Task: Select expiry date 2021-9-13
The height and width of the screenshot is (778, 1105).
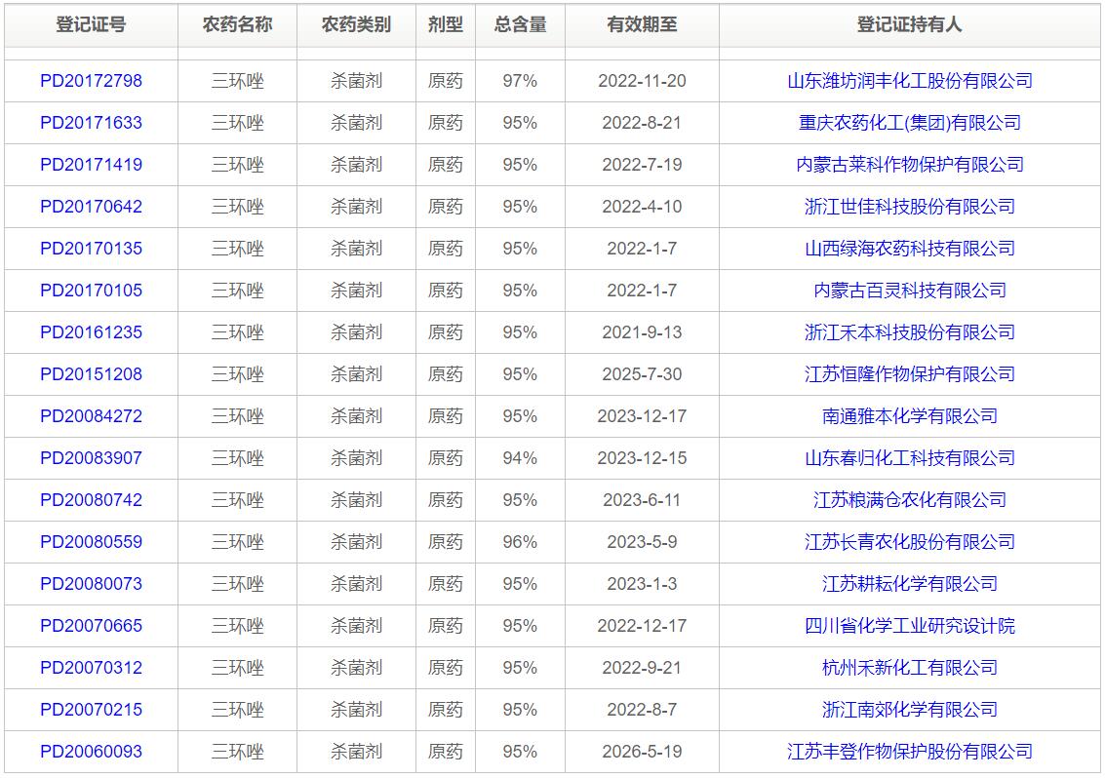Action: pyautogui.click(x=642, y=332)
